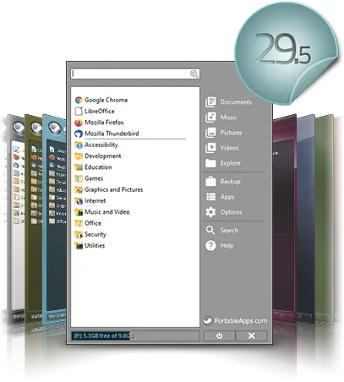Open the Office category folder icon

click(79, 223)
